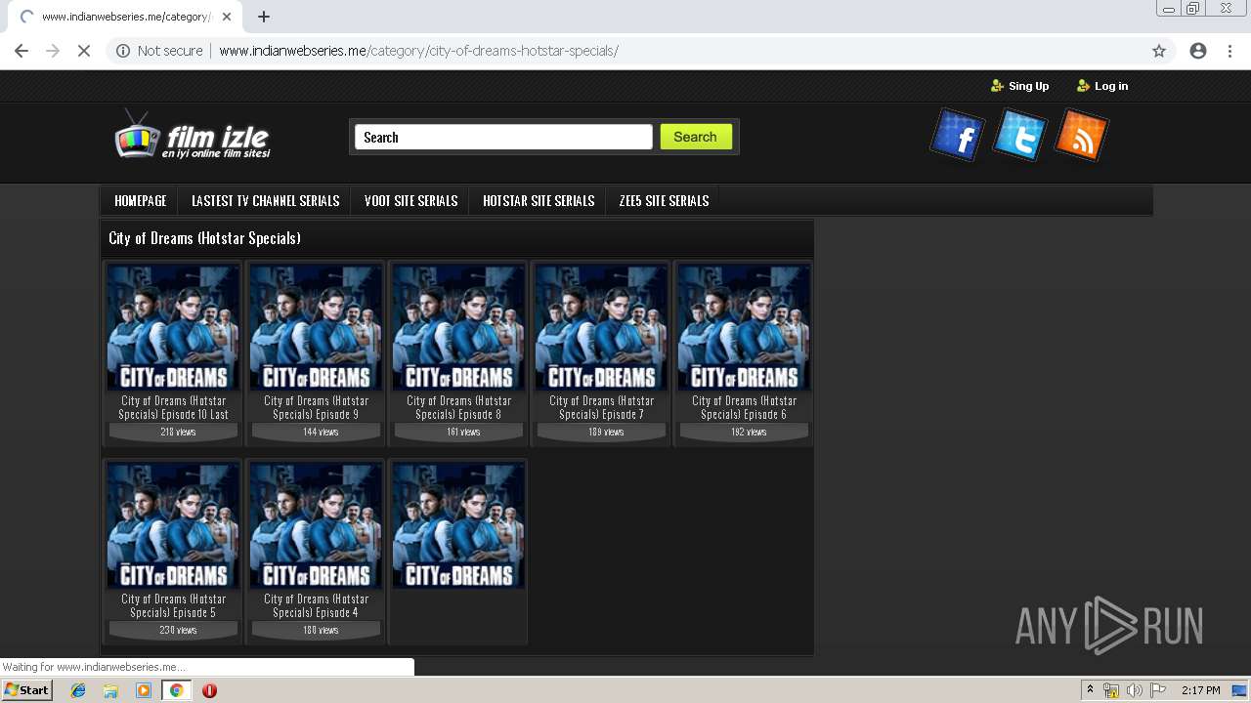Go forward in browser history

tap(53, 51)
